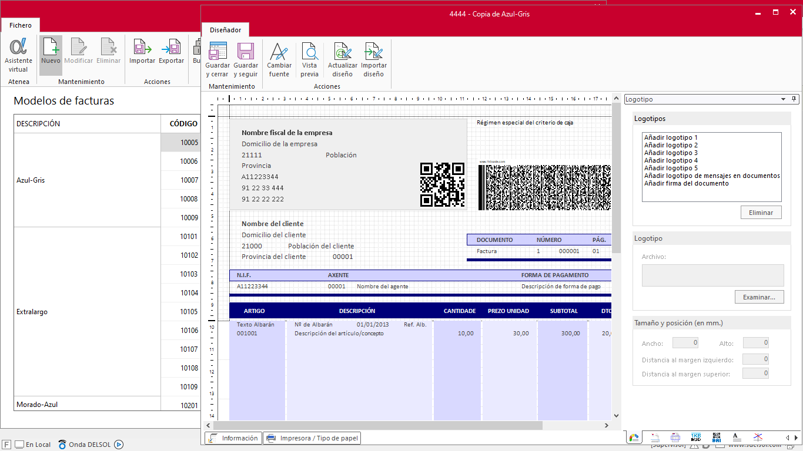
Task: Switch to the QR BAI panel icon
Action: 717,437
